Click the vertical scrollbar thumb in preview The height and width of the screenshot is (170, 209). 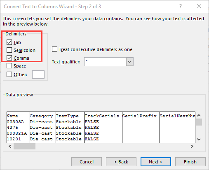pyautogui.click(x=199, y=122)
